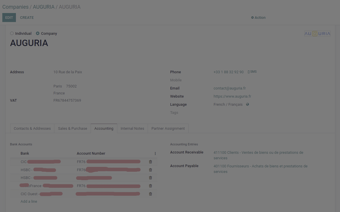
Task: Click the EDIT button
Action: tap(9, 18)
